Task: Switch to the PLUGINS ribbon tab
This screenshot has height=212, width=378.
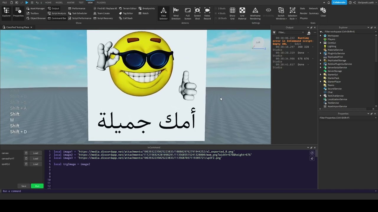Action: [101, 2]
